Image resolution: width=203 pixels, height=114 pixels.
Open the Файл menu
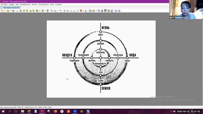click(5, 4)
